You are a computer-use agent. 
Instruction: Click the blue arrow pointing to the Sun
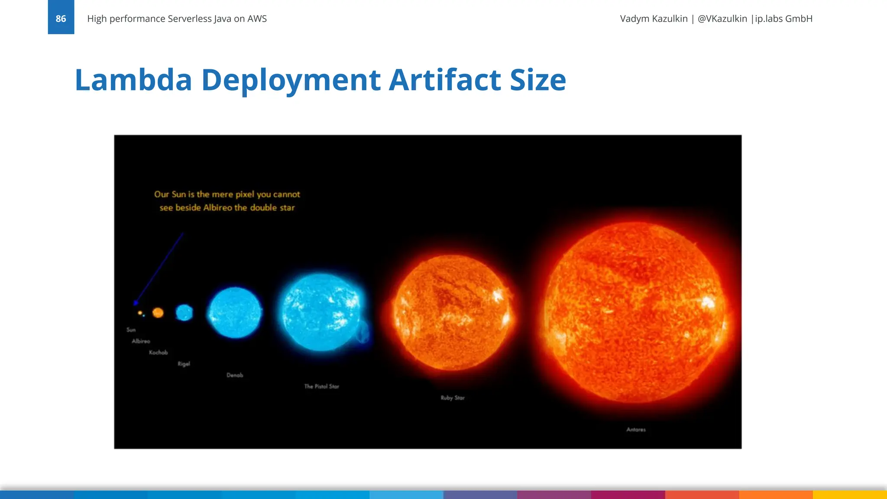(159, 269)
